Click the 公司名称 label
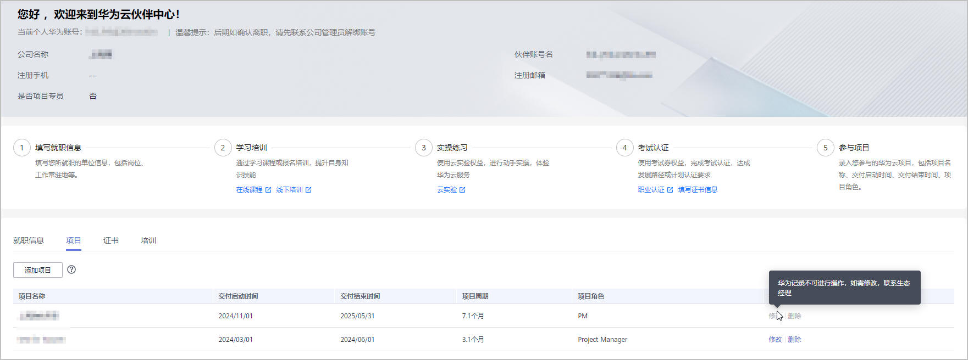 33,54
